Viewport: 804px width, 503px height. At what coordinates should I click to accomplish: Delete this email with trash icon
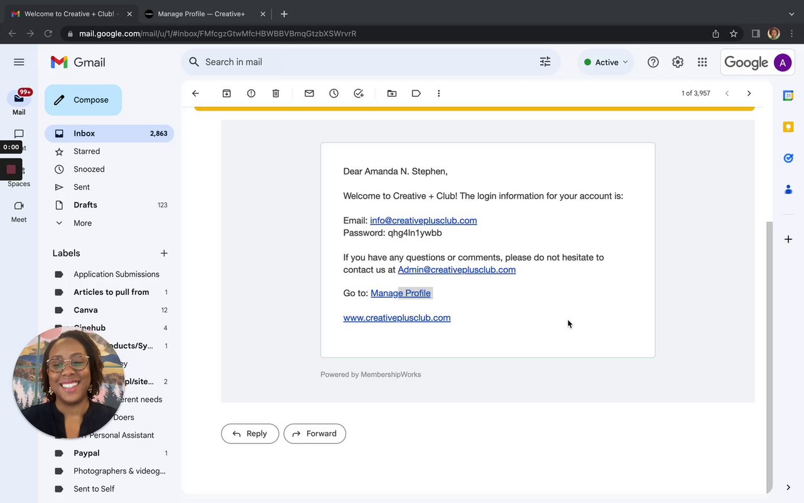[276, 93]
